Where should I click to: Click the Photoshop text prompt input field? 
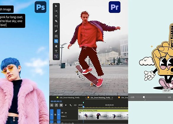pos(13,21)
